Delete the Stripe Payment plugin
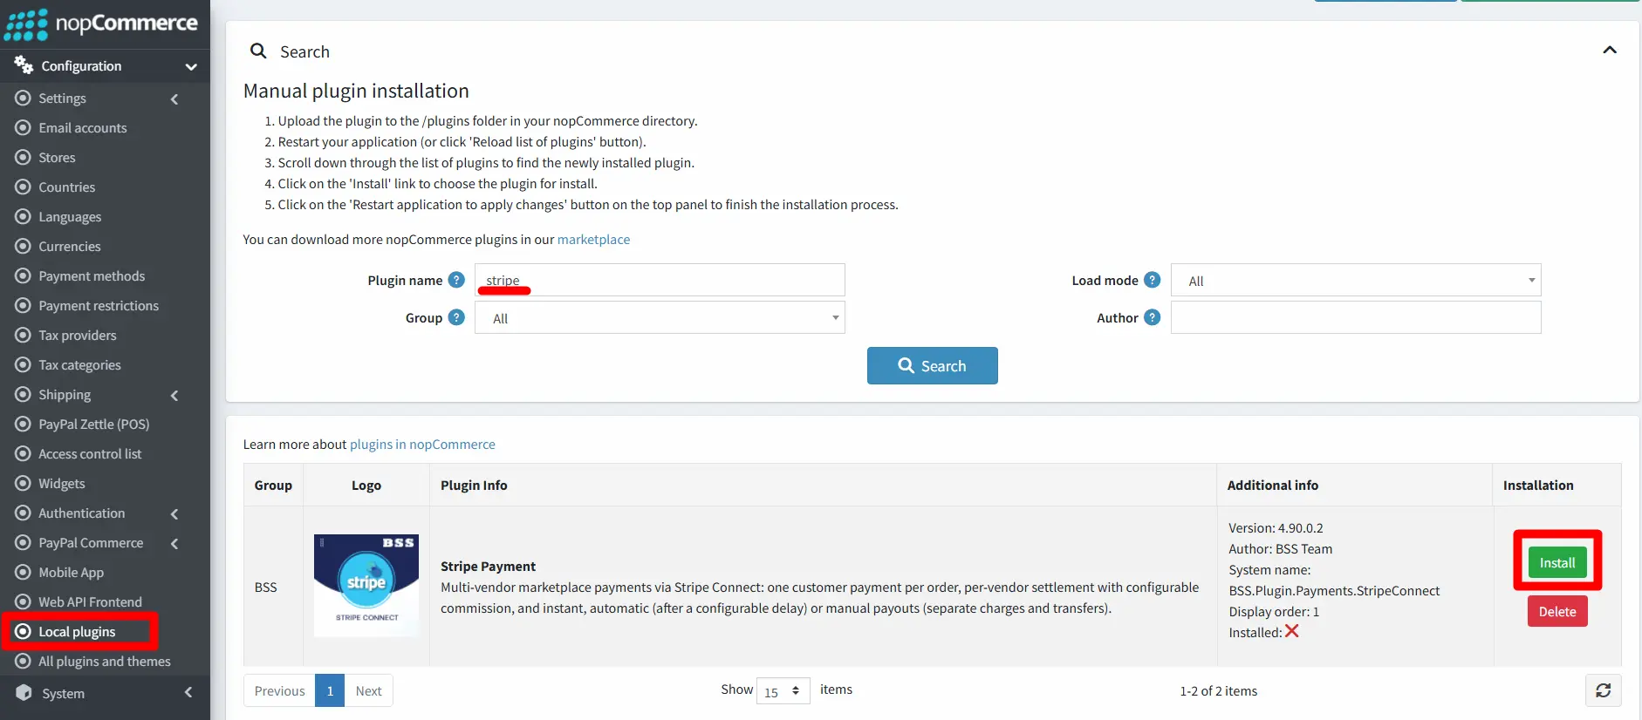This screenshot has height=720, width=1642. pos(1557,611)
